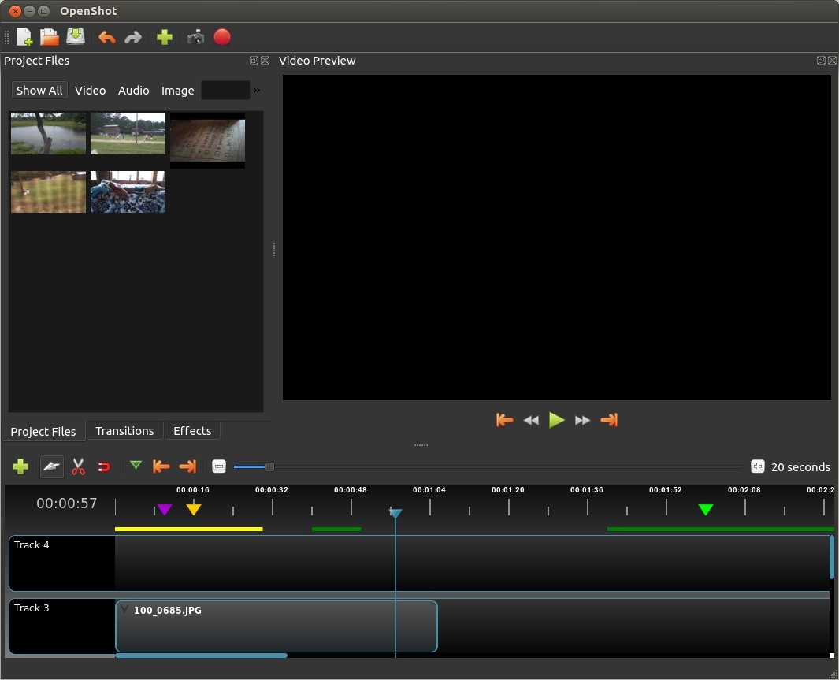Select the Razor scissors tool
Screen dimensions: 839x680
[x=78, y=466]
